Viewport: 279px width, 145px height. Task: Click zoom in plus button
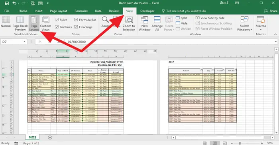tap(262, 143)
